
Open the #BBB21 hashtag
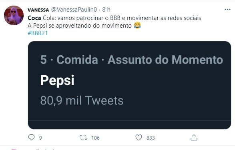click(38, 33)
